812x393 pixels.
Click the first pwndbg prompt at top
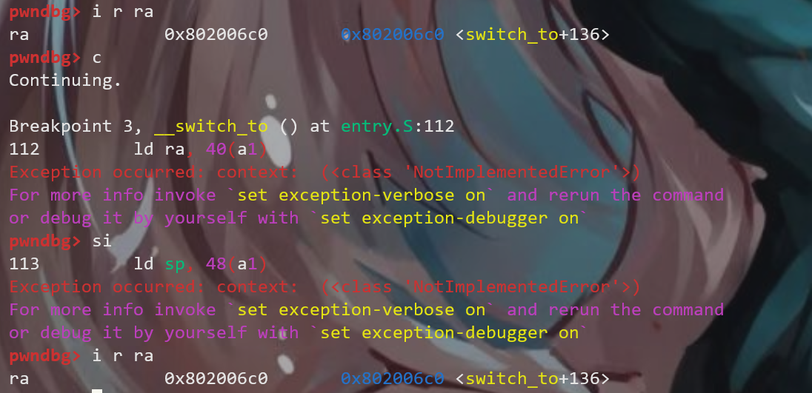(x=45, y=12)
